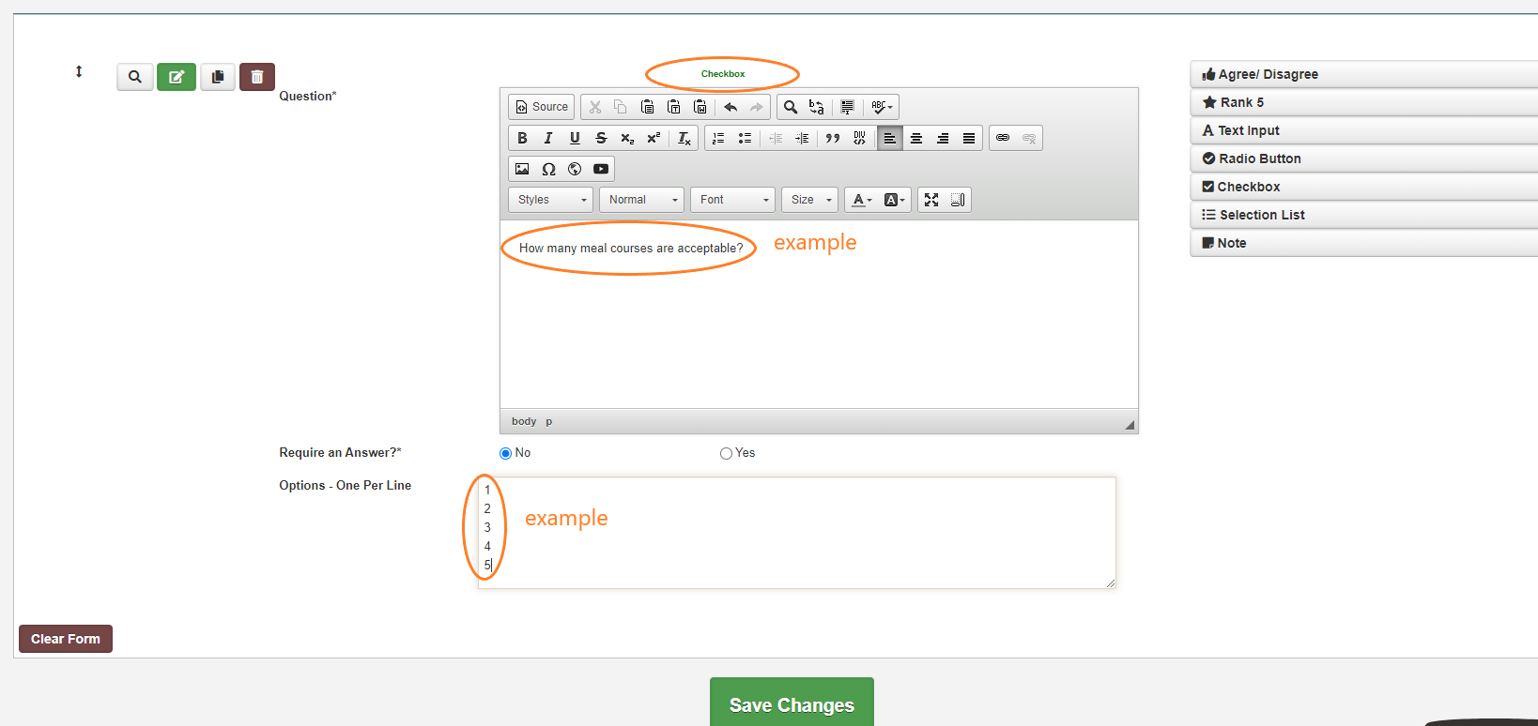Open the Styles dropdown
This screenshot has width=1538, height=726.
[x=551, y=200]
